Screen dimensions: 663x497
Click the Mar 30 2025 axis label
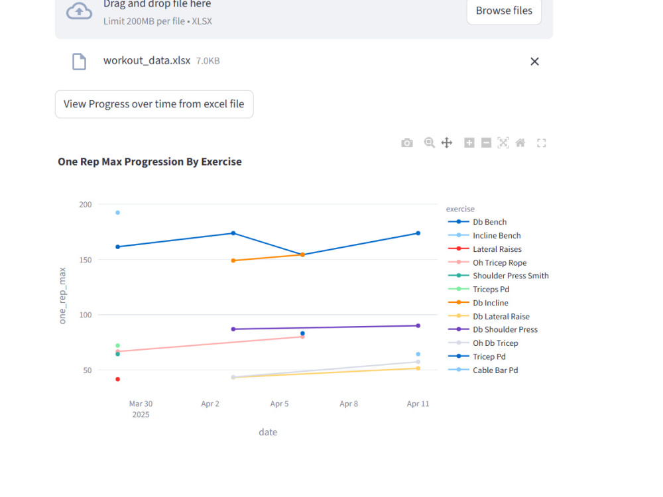pos(141,409)
